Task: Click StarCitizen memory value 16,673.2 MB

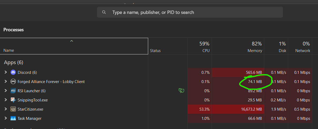Action: 252,109
